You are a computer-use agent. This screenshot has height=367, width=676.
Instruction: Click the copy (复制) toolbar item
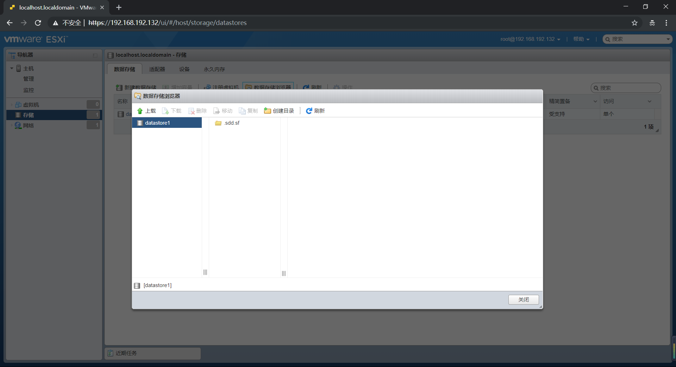click(x=248, y=111)
